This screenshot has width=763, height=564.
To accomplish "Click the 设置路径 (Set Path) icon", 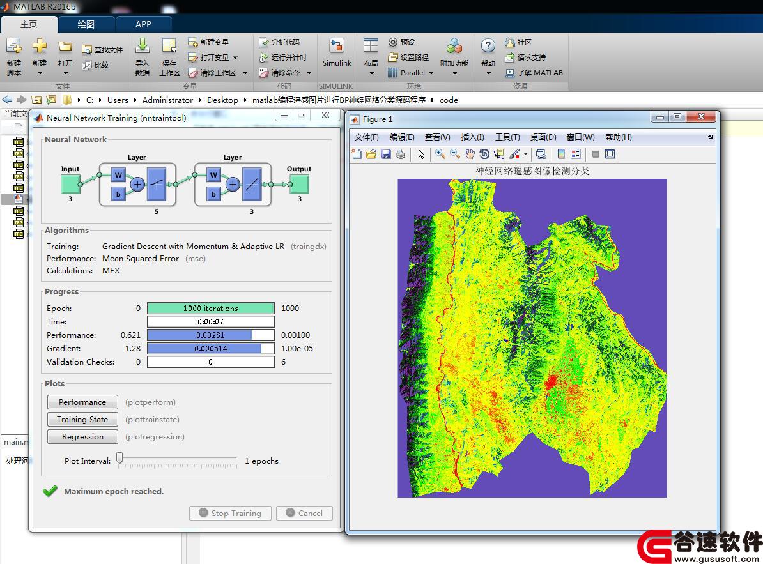I will coord(393,57).
